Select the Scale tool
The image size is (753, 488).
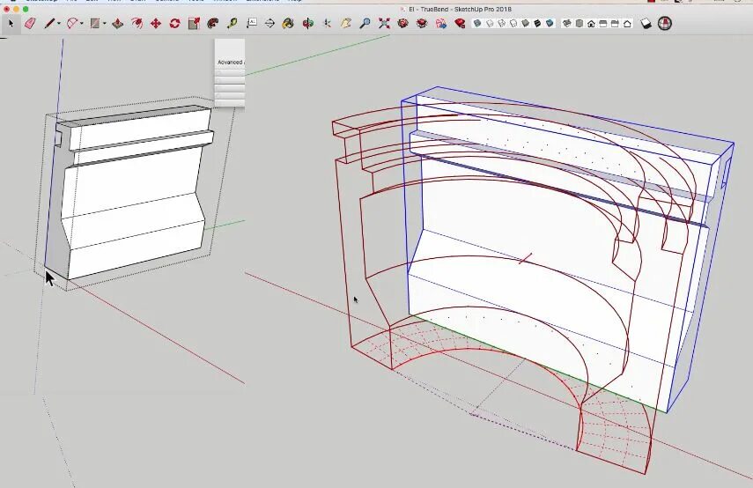194,23
